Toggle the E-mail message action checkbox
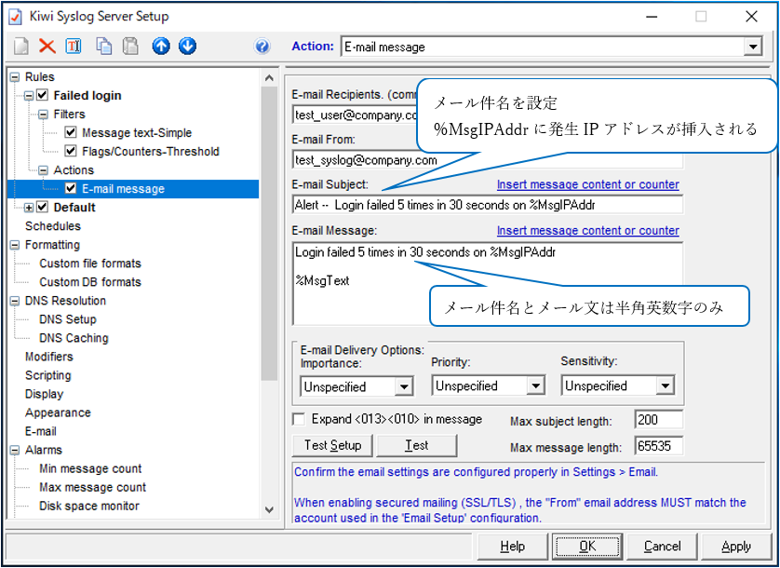This screenshot has width=780, height=568. point(71,188)
